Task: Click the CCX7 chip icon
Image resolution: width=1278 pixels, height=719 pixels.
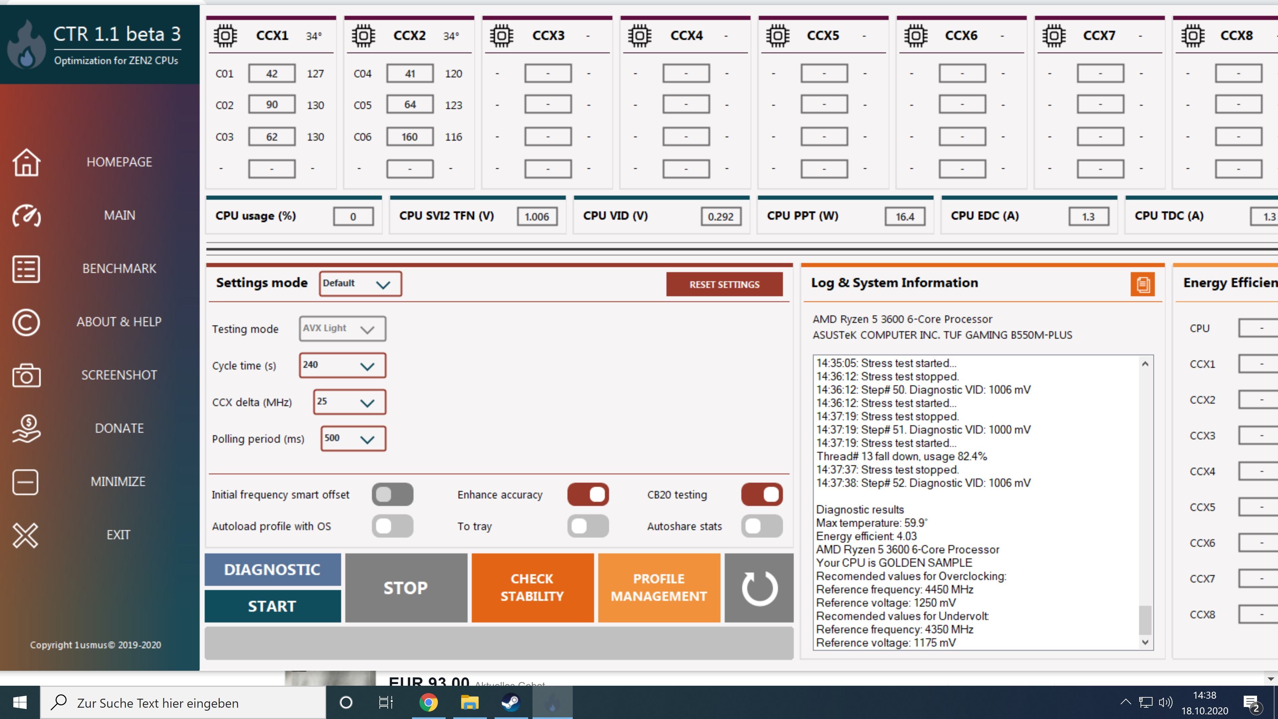Action: (x=1054, y=36)
